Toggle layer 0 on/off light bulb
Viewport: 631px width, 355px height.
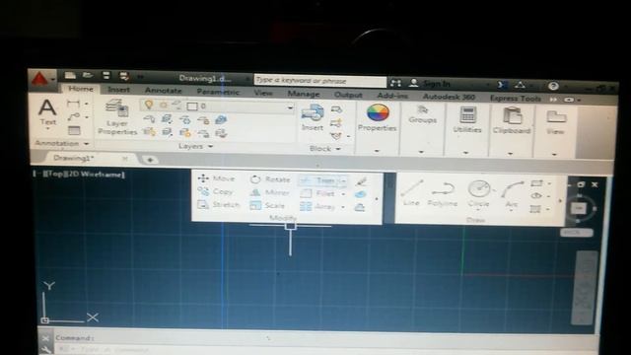[x=149, y=106]
